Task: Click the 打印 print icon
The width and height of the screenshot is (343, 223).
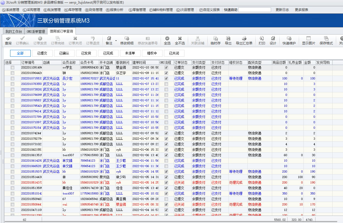Action: click(262, 41)
